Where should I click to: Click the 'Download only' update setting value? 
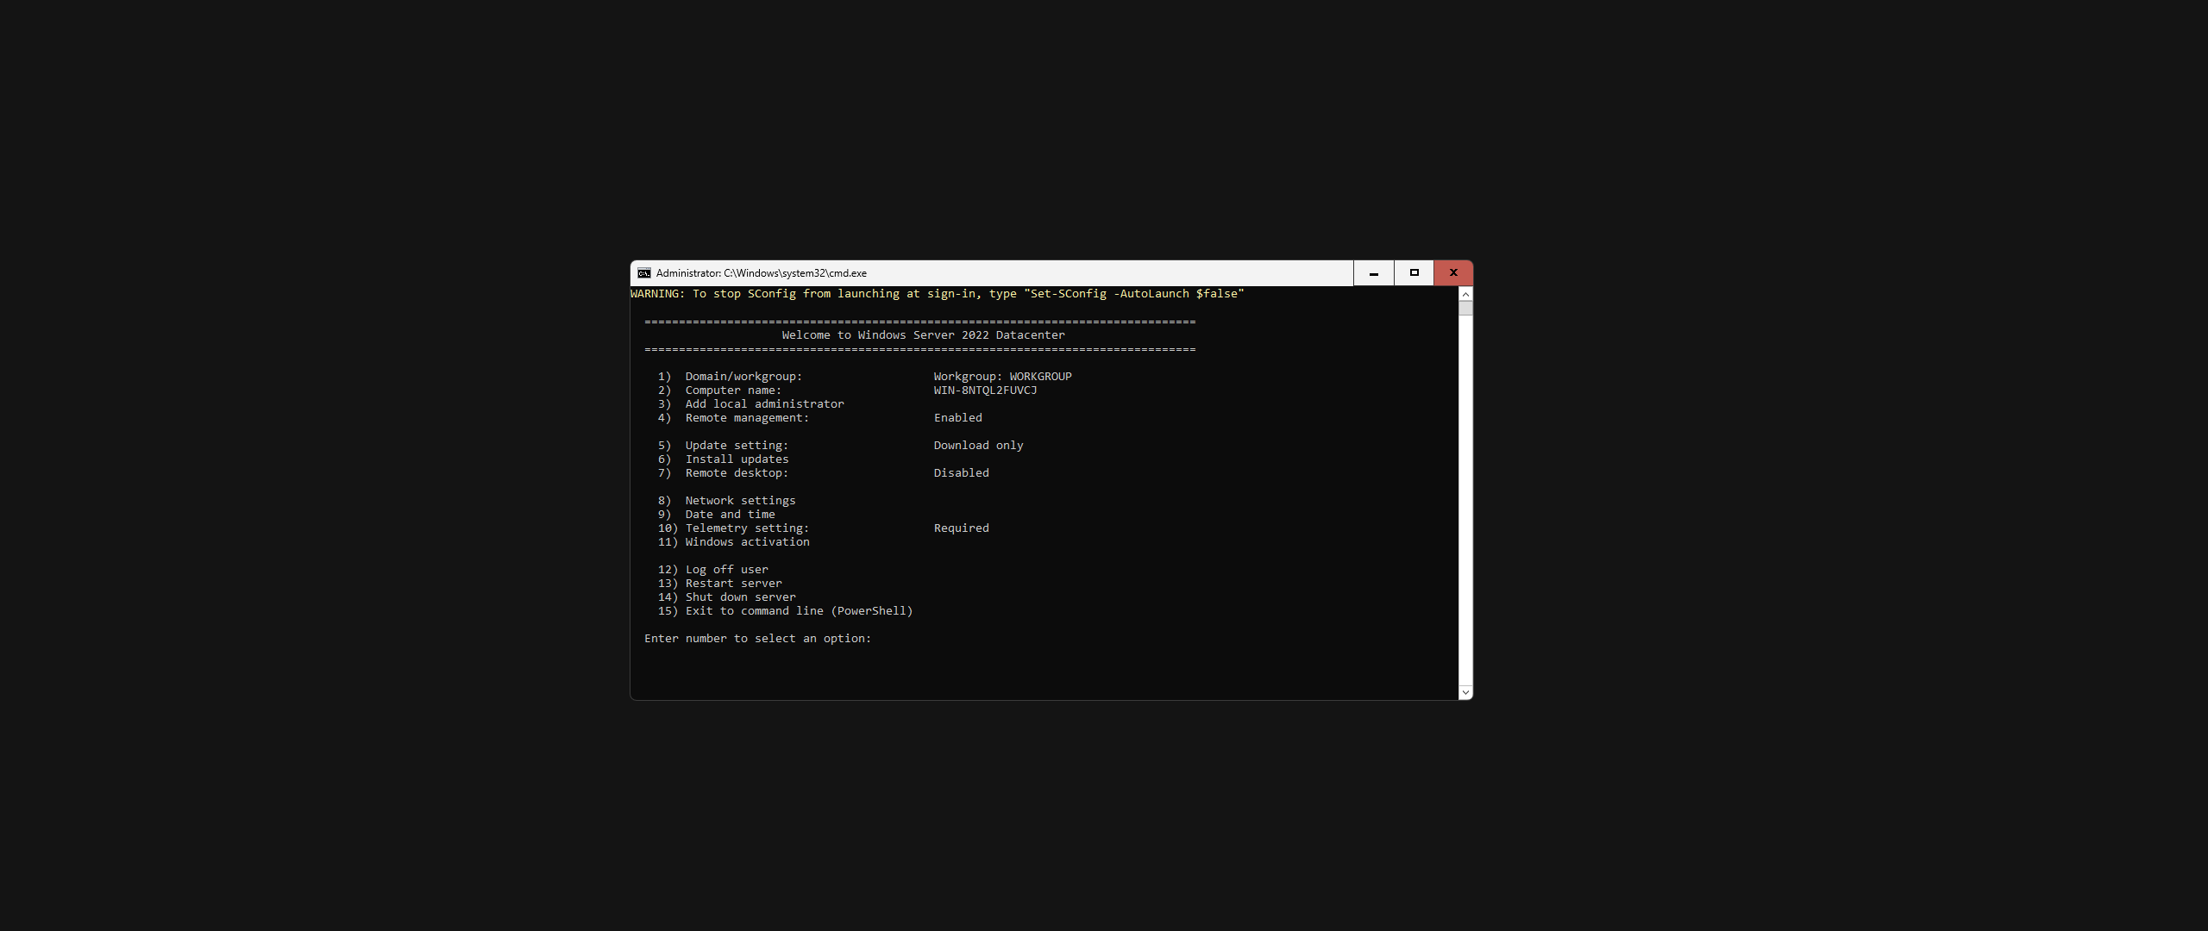978,446
